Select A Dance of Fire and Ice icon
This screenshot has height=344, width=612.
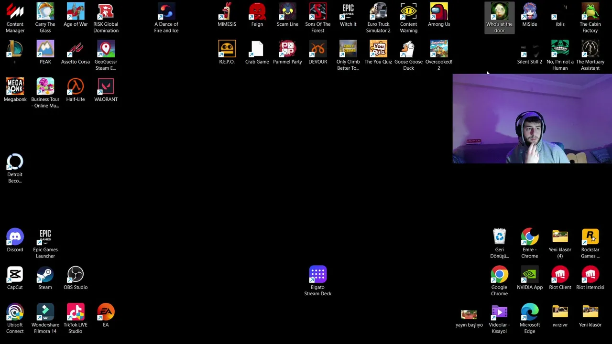point(166,18)
